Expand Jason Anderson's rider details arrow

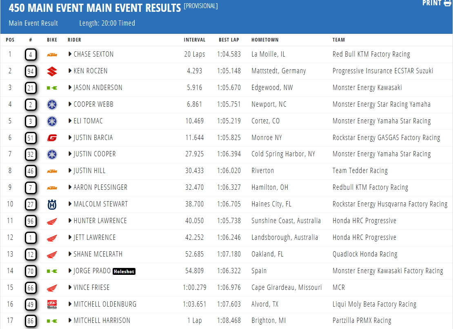(70, 88)
